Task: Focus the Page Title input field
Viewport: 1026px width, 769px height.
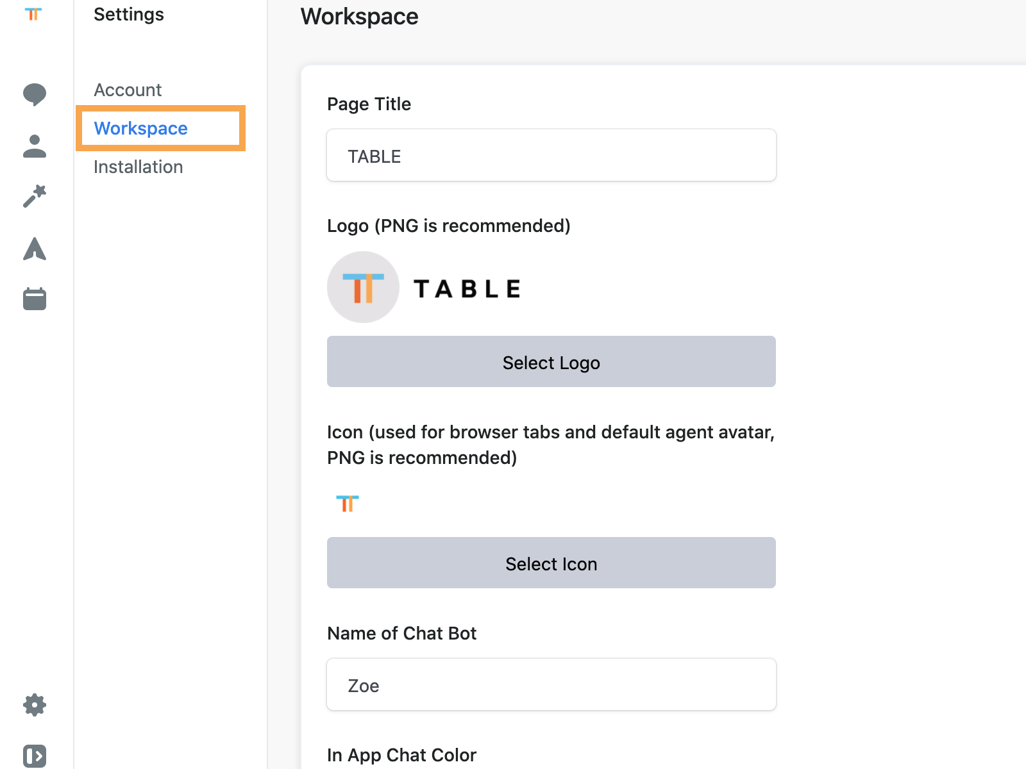Action: (551, 155)
